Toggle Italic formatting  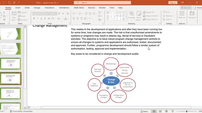(x=38, y=19)
